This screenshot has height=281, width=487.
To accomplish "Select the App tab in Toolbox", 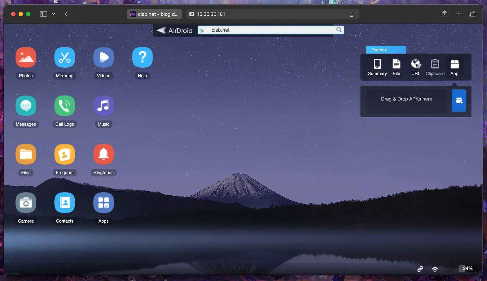I will (x=454, y=67).
